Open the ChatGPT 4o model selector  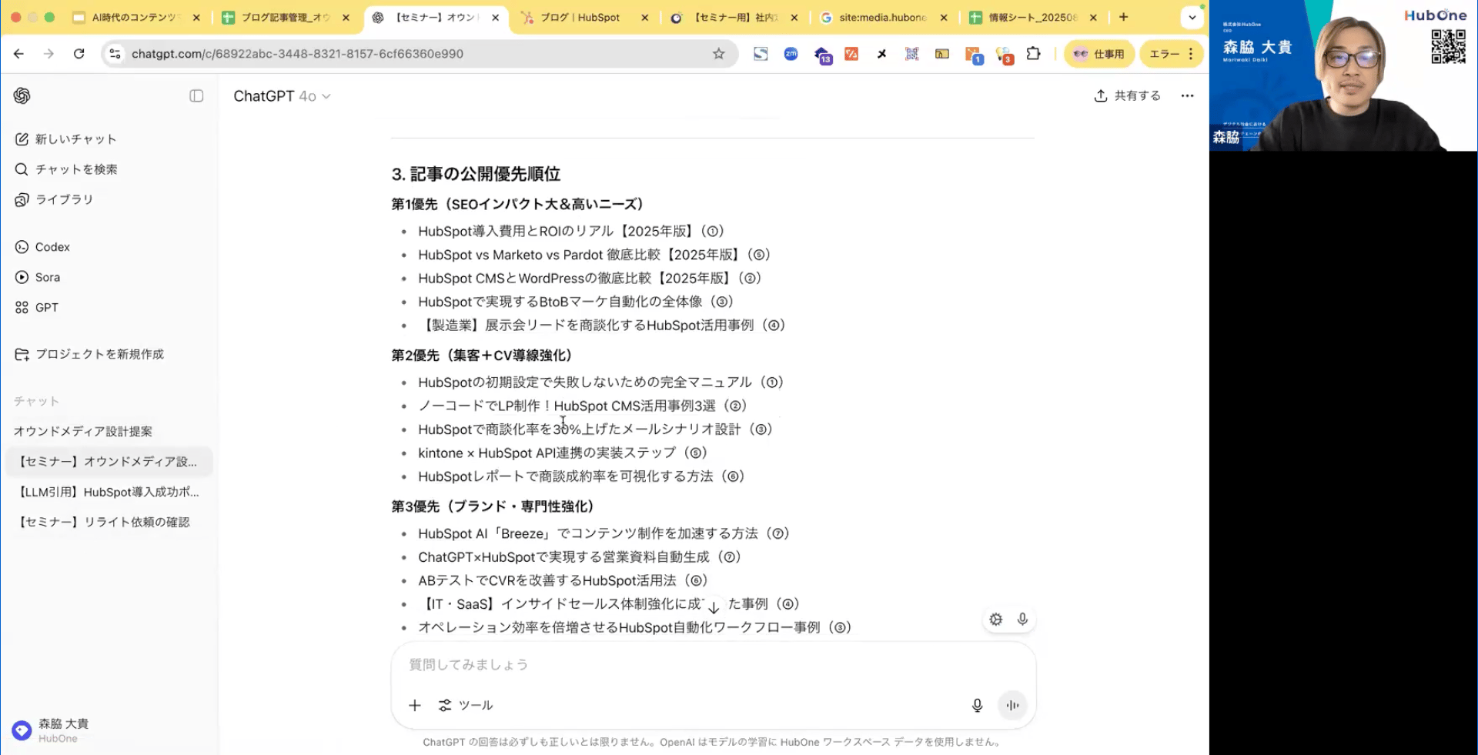click(282, 96)
